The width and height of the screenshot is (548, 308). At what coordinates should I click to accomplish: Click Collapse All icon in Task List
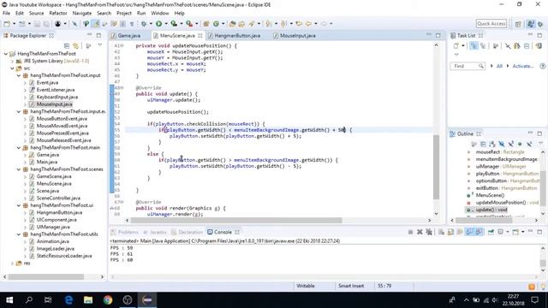click(x=527, y=45)
